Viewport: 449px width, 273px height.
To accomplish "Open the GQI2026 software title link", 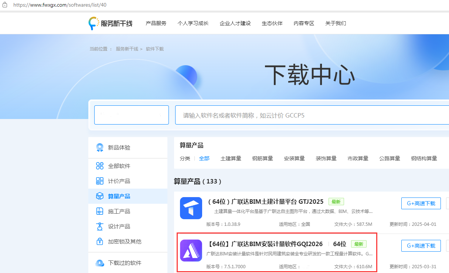I will [265, 244].
